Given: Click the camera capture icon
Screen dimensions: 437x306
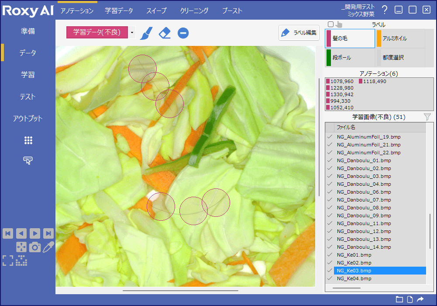Looking at the screenshot, I should [35, 247].
